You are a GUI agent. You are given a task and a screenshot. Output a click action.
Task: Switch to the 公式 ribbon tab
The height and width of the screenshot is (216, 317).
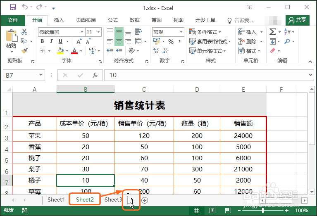pyautogui.click(x=112, y=20)
